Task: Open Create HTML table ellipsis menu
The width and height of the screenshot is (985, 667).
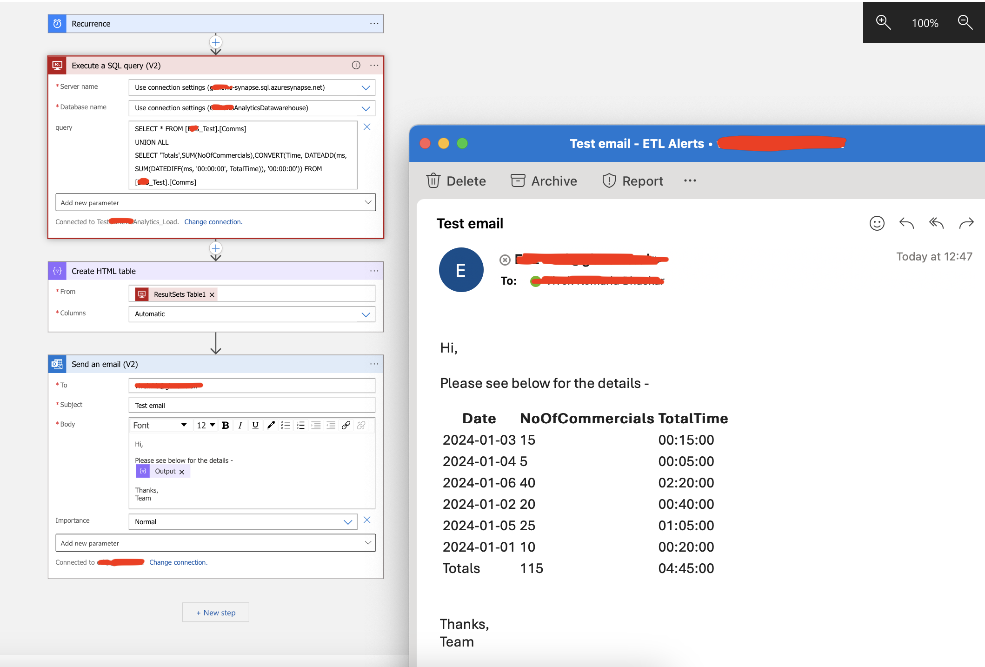Action: (x=374, y=271)
